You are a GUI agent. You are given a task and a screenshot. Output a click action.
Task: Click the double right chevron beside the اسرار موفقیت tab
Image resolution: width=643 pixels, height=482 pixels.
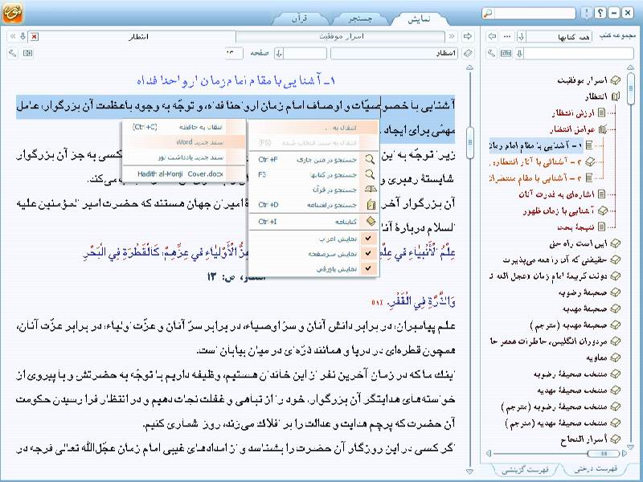[452, 36]
